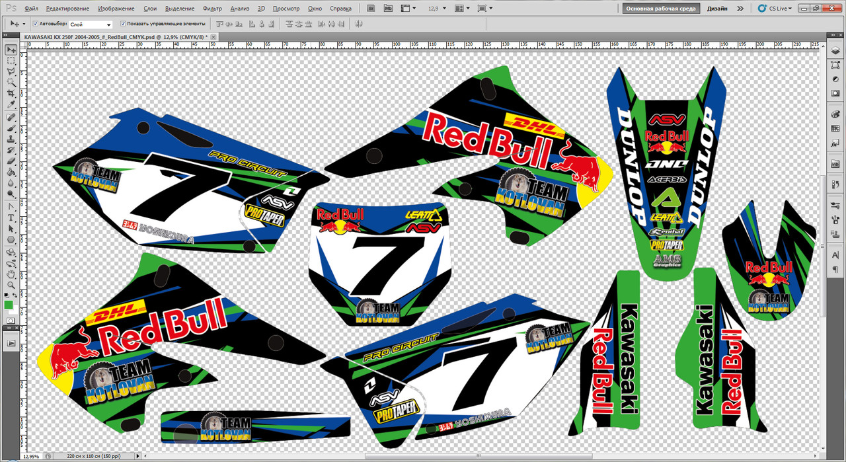Switch to the Дизайн workspace
The width and height of the screenshot is (846, 462).
(x=716, y=9)
